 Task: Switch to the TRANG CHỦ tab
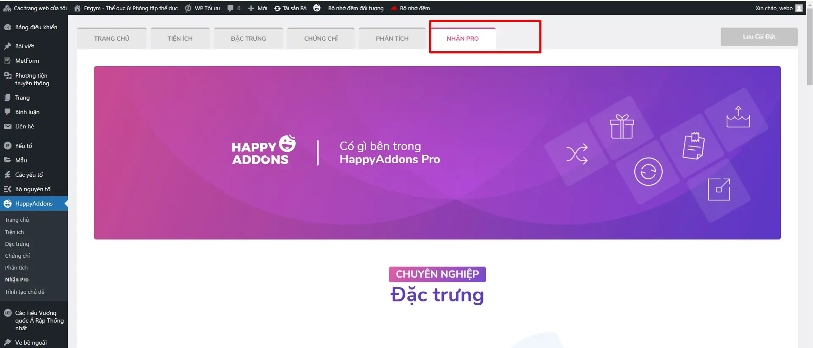point(112,38)
